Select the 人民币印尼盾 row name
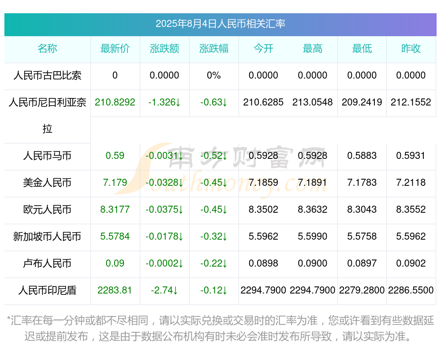 pos(47,290)
